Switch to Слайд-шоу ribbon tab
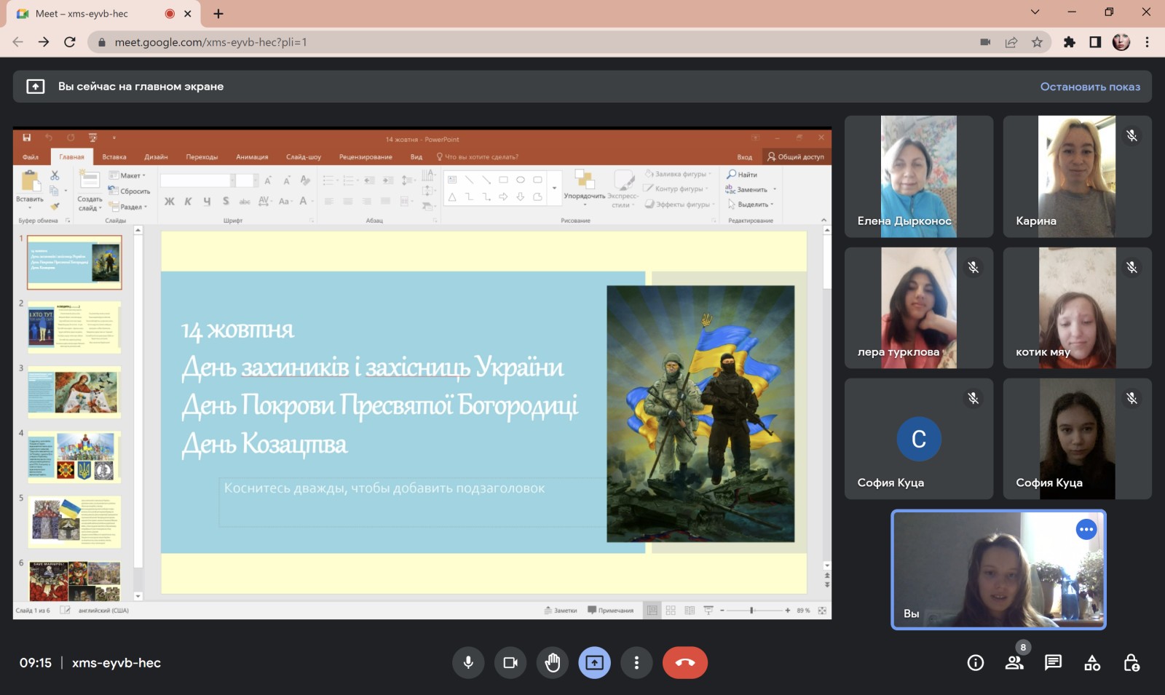This screenshot has width=1165, height=695. [x=304, y=156]
